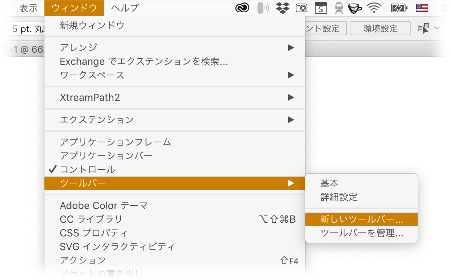
Task: Click the train transit menu bar icon
Action: click(x=339, y=8)
